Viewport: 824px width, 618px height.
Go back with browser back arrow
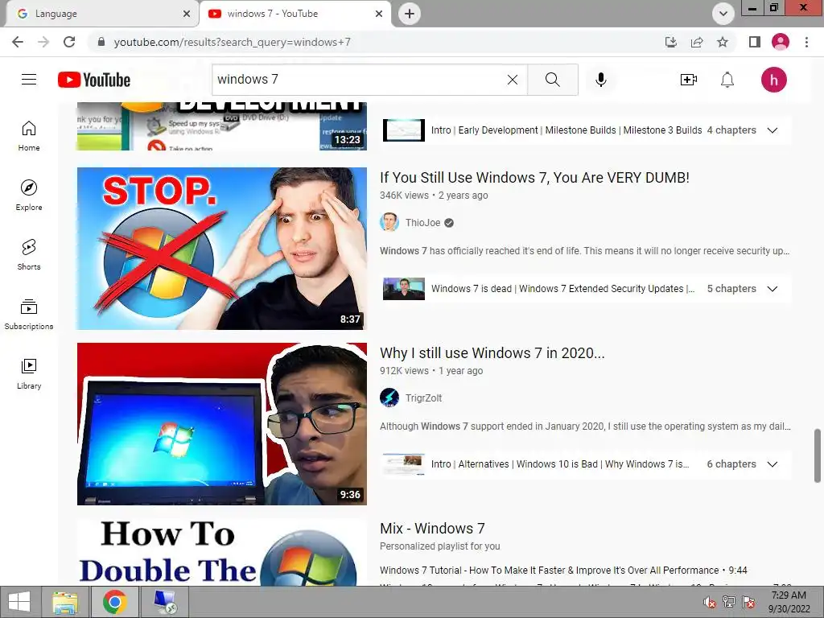[x=18, y=42]
